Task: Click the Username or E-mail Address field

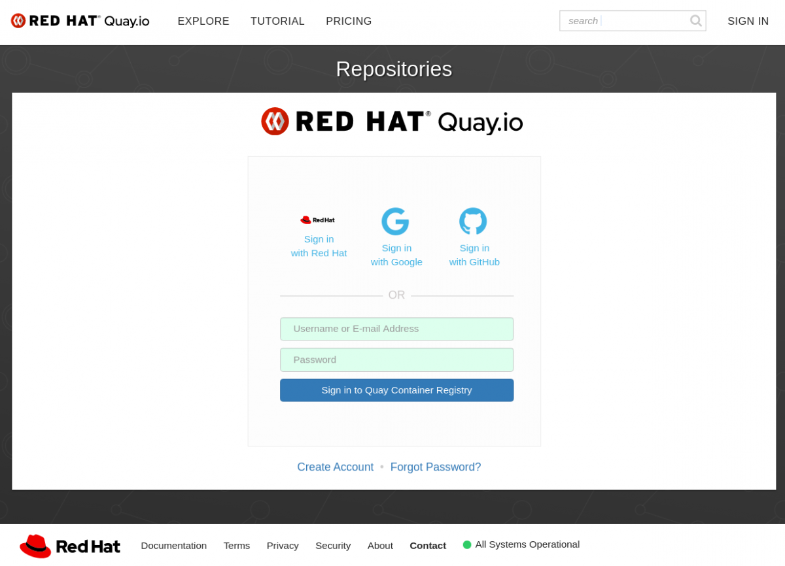Action: [396, 329]
